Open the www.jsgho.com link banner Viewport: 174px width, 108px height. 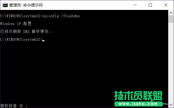coord(138,104)
